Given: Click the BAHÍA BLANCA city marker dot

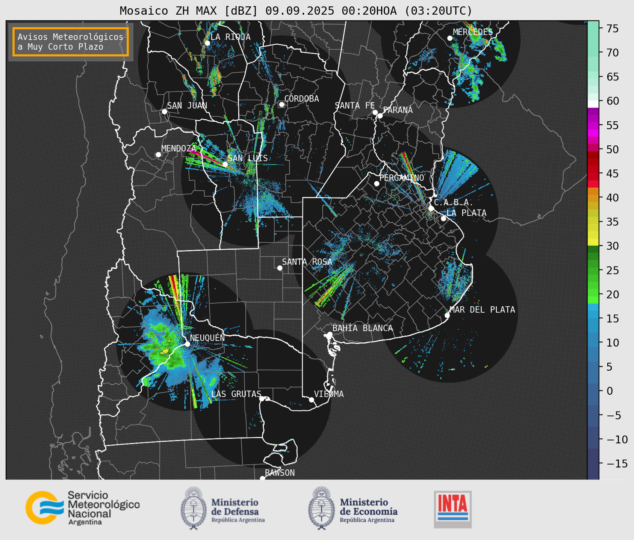Looking at the screenshot, I should tap(330, 334).
